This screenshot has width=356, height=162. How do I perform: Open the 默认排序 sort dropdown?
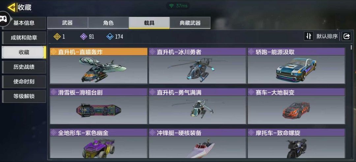(327, 36)
